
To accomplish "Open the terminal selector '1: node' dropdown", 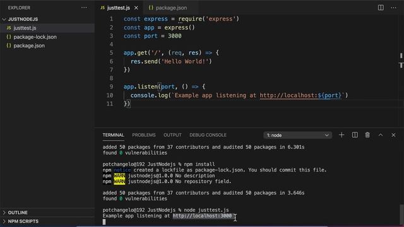I will point(297,135).
